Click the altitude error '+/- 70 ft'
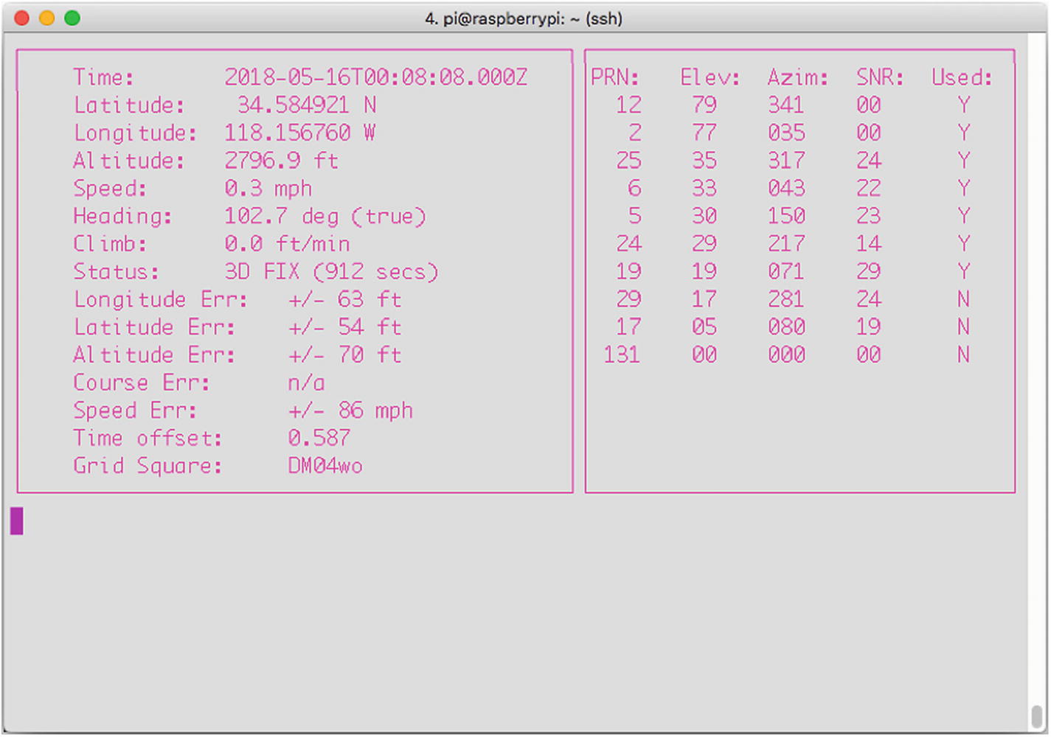This screenshot has height=737, width=1051. [344, 355]
